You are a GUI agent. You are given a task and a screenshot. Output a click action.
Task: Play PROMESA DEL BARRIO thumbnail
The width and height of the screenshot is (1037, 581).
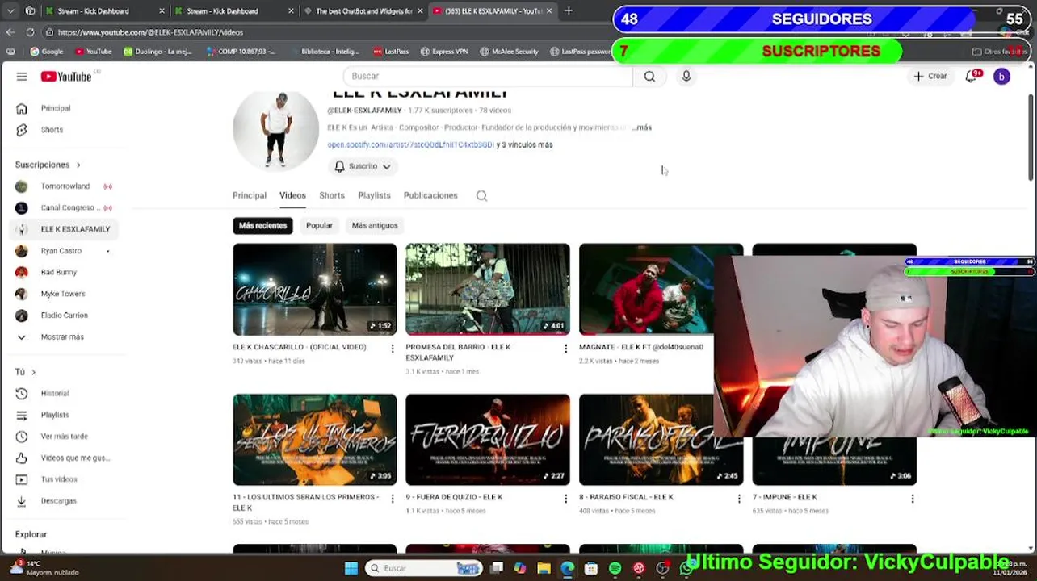(488, 289)
